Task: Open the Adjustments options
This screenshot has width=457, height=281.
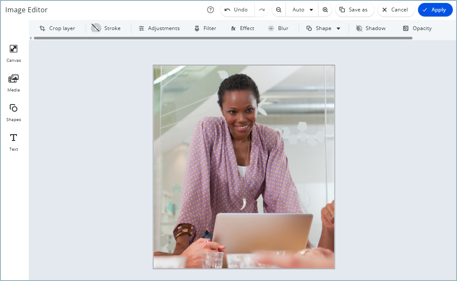Action: (159, 28)
